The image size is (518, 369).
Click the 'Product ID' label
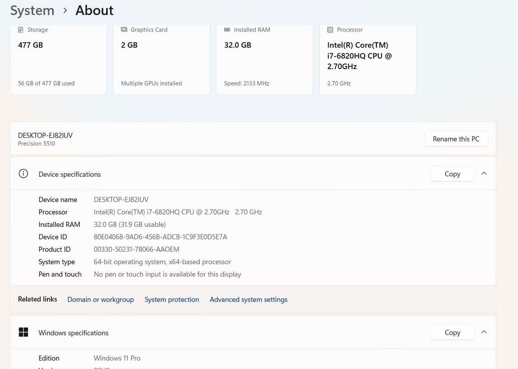click(x=54, y=249)
